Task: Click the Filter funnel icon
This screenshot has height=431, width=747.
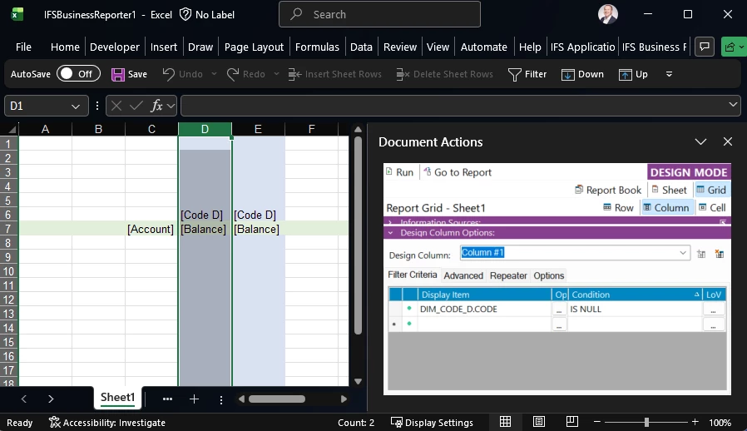Action: pos(515,75)
